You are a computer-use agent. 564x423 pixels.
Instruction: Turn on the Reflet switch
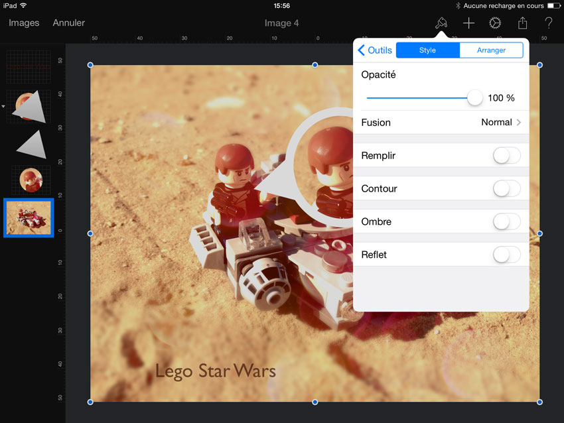(x=506, y=255)
